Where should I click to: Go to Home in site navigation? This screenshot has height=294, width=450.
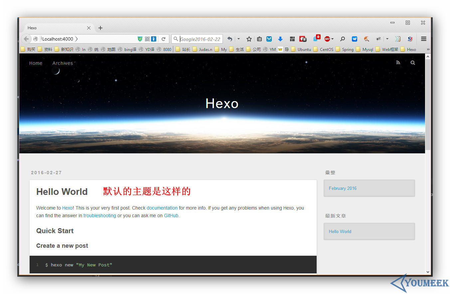point(36,63)
